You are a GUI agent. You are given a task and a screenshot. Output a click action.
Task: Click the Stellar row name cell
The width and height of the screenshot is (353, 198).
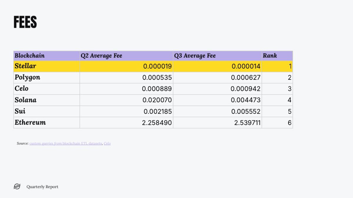tap(46, 66)
